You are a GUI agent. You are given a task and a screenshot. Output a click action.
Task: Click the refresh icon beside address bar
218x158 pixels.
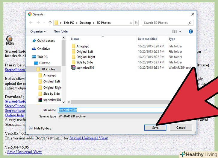[136, 23]
